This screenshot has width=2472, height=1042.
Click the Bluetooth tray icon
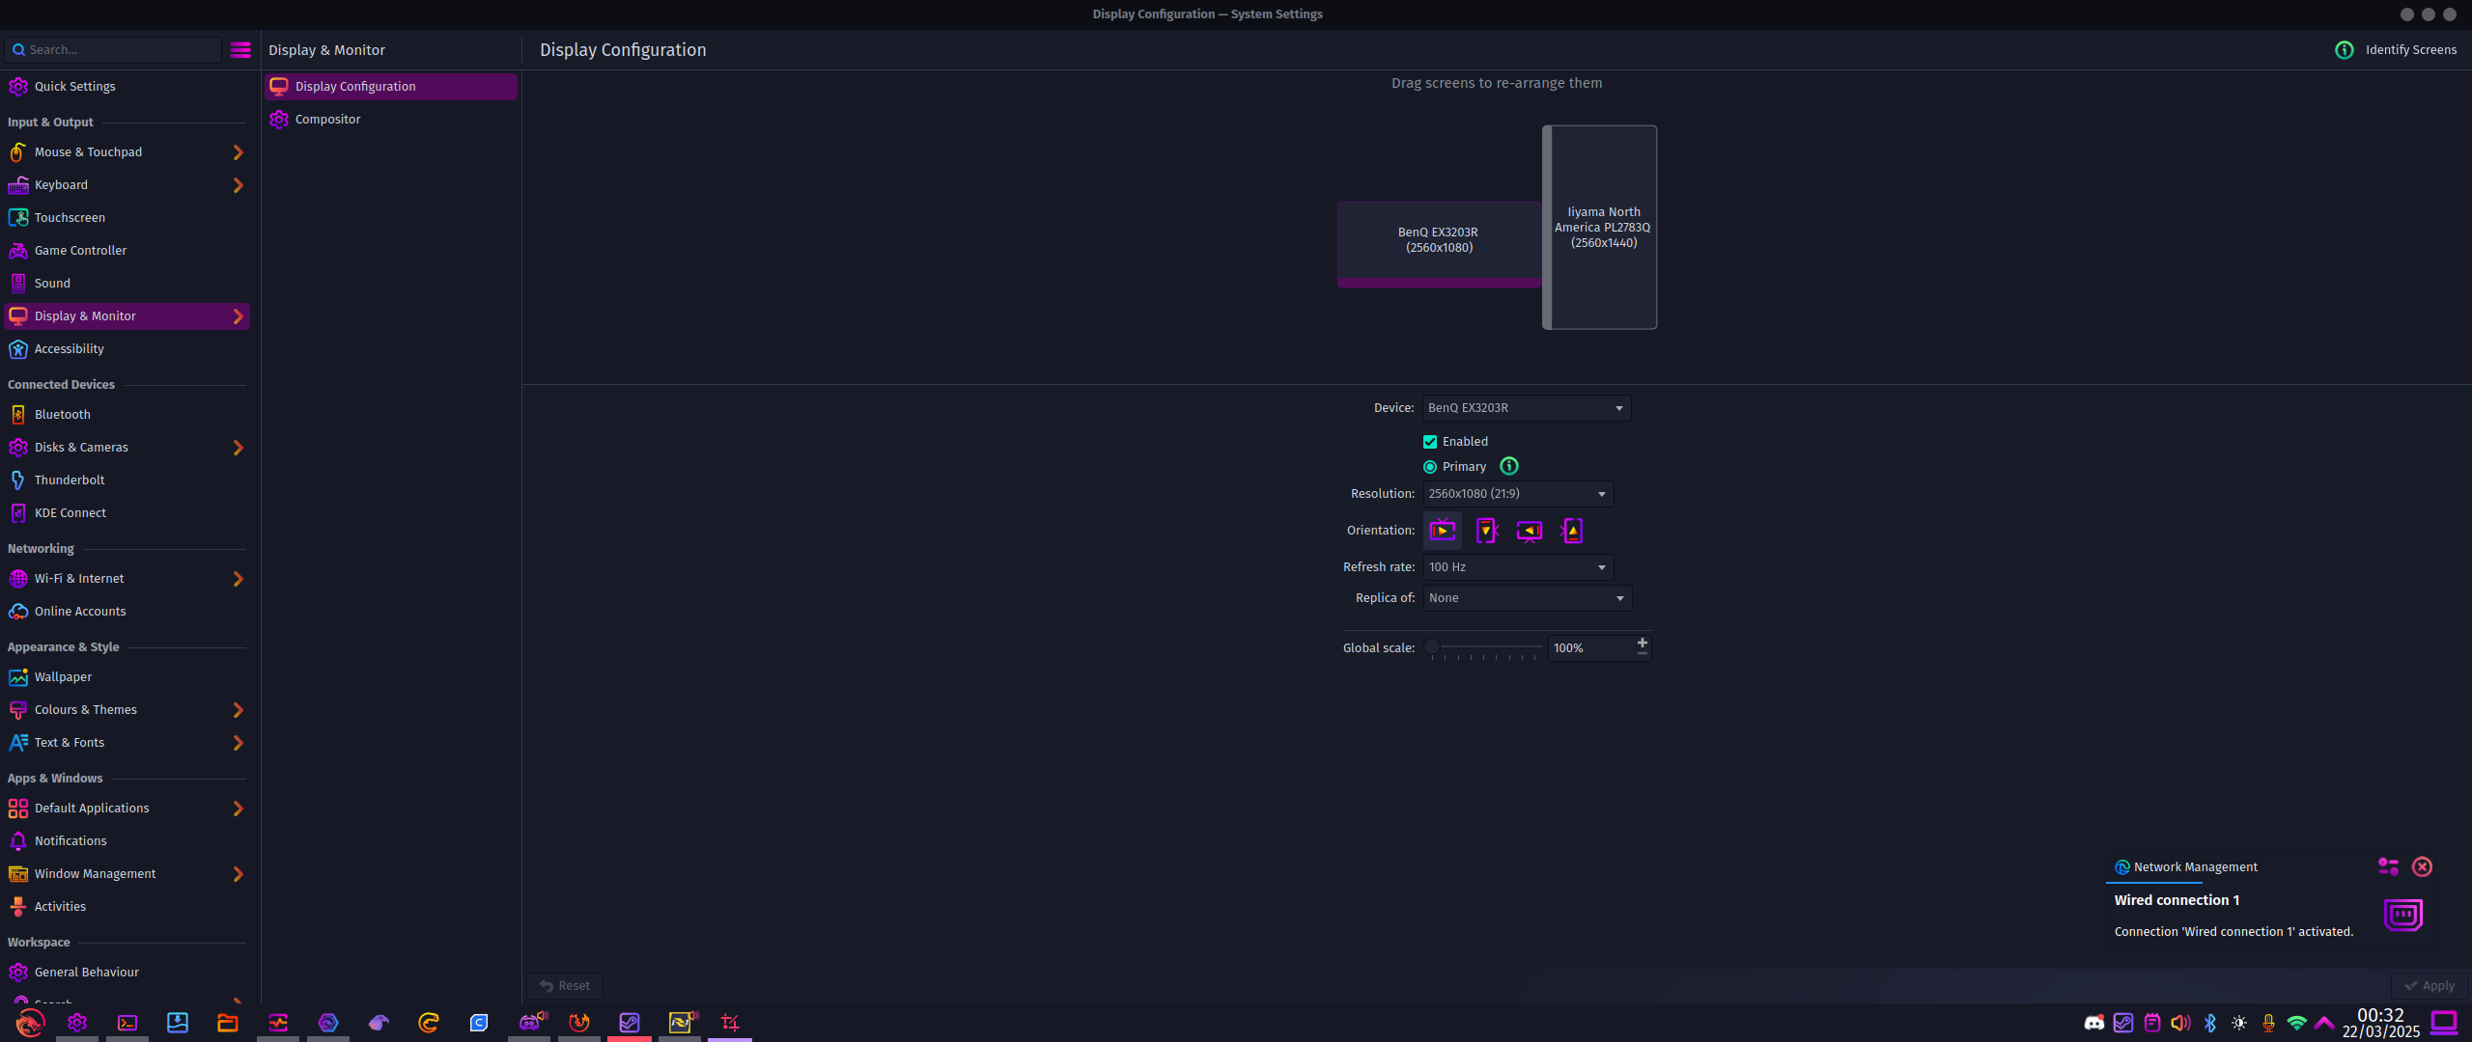pyautogui.click(x=2210, y=1023)
